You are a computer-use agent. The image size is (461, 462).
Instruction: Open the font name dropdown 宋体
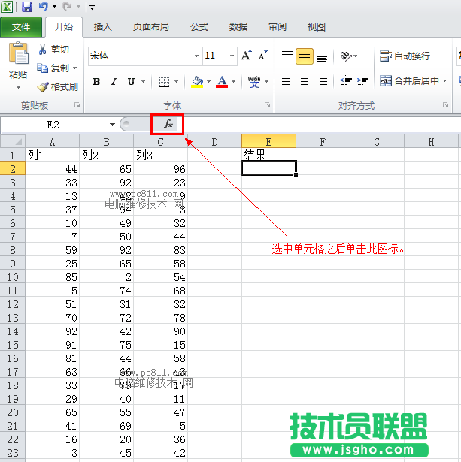pos(196,56)
